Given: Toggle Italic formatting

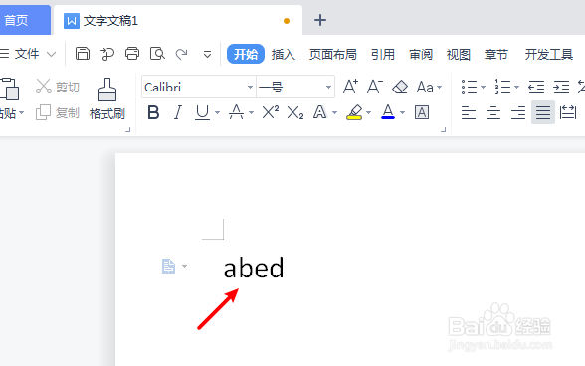Looking at the screenshot, I should [178, 112].
